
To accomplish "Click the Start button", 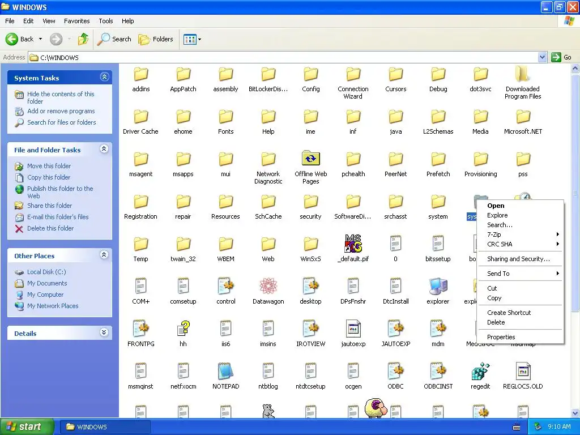I will click(x=27, y=427).
